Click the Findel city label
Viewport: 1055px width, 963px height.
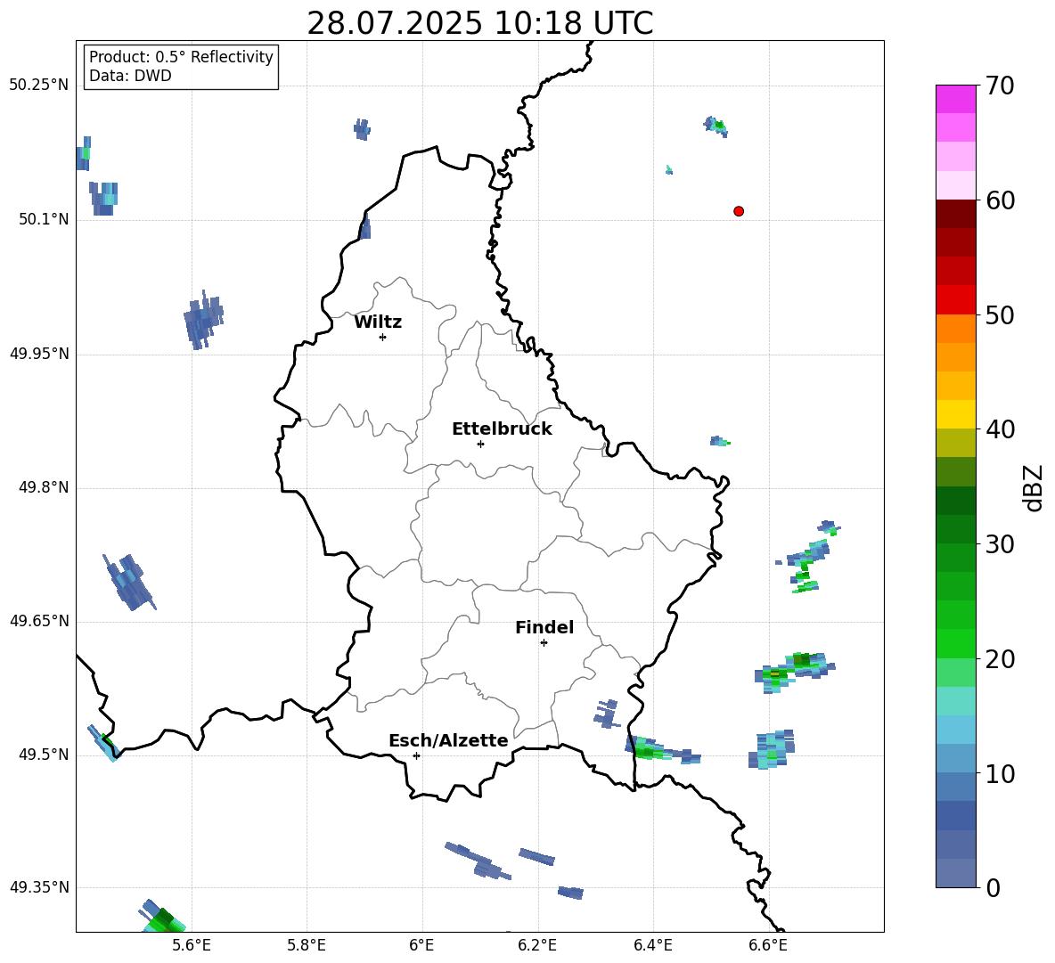544,627
